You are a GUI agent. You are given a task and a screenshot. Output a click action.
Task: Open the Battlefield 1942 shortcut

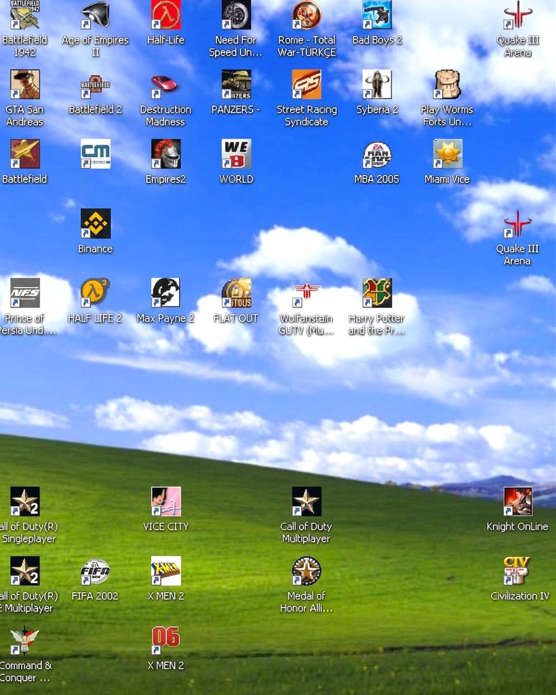pos(24,15)
